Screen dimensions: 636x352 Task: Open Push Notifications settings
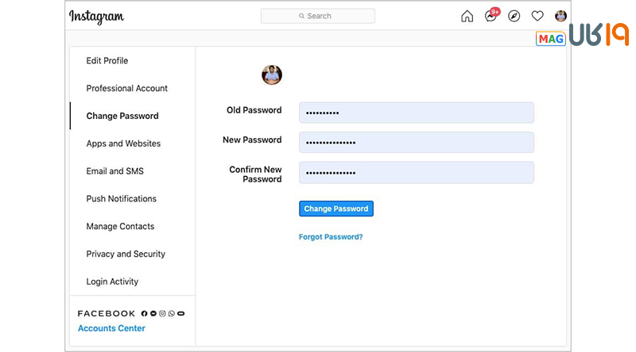pyautogui.click(x=122, y=199)
